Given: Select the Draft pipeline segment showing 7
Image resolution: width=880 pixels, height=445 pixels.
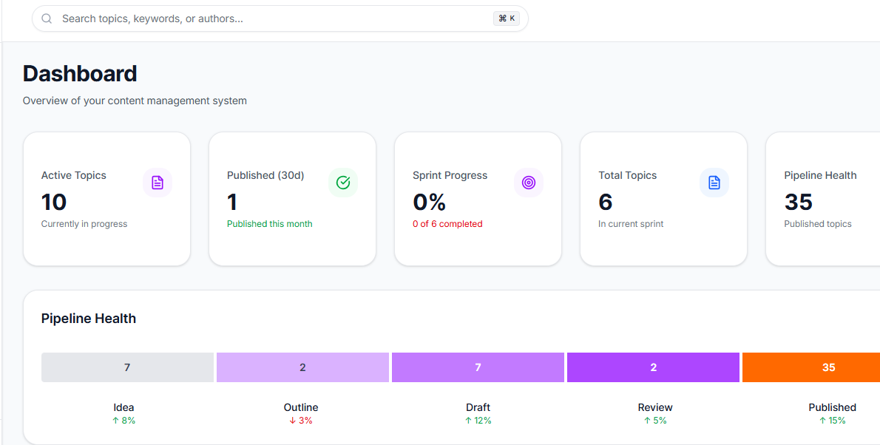Looking at the screenshot, I should pos(478,367).
